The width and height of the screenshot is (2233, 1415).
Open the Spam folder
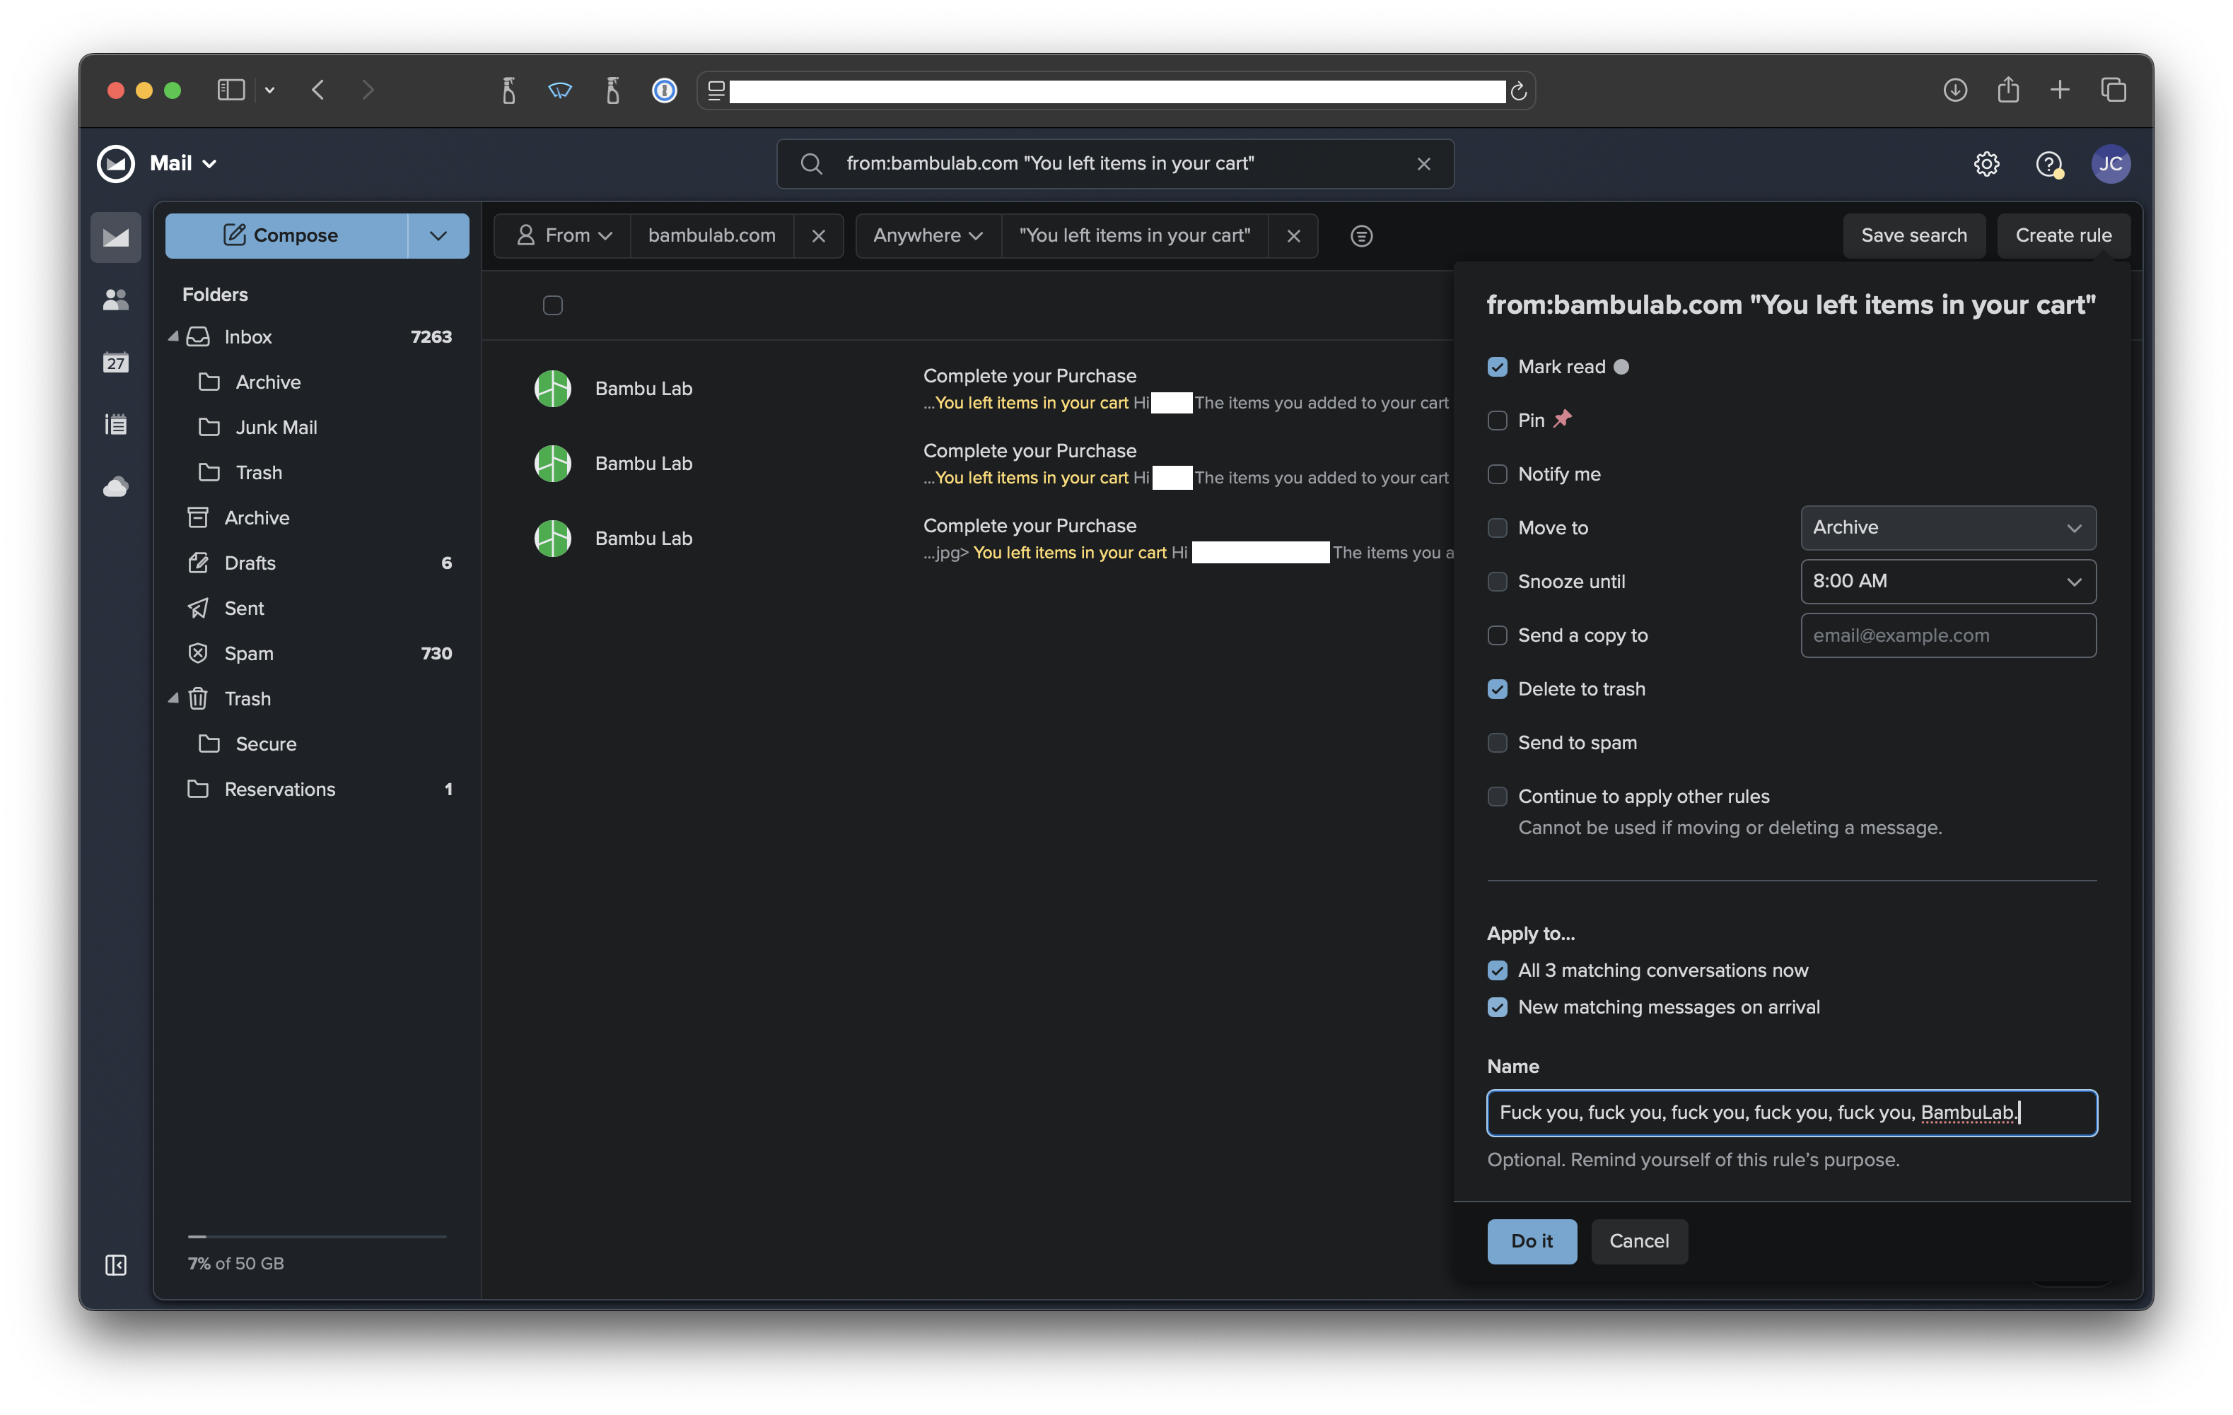coord(317,654)
